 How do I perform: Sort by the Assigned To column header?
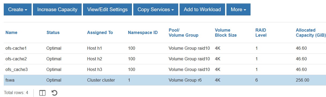coord(100,32)
